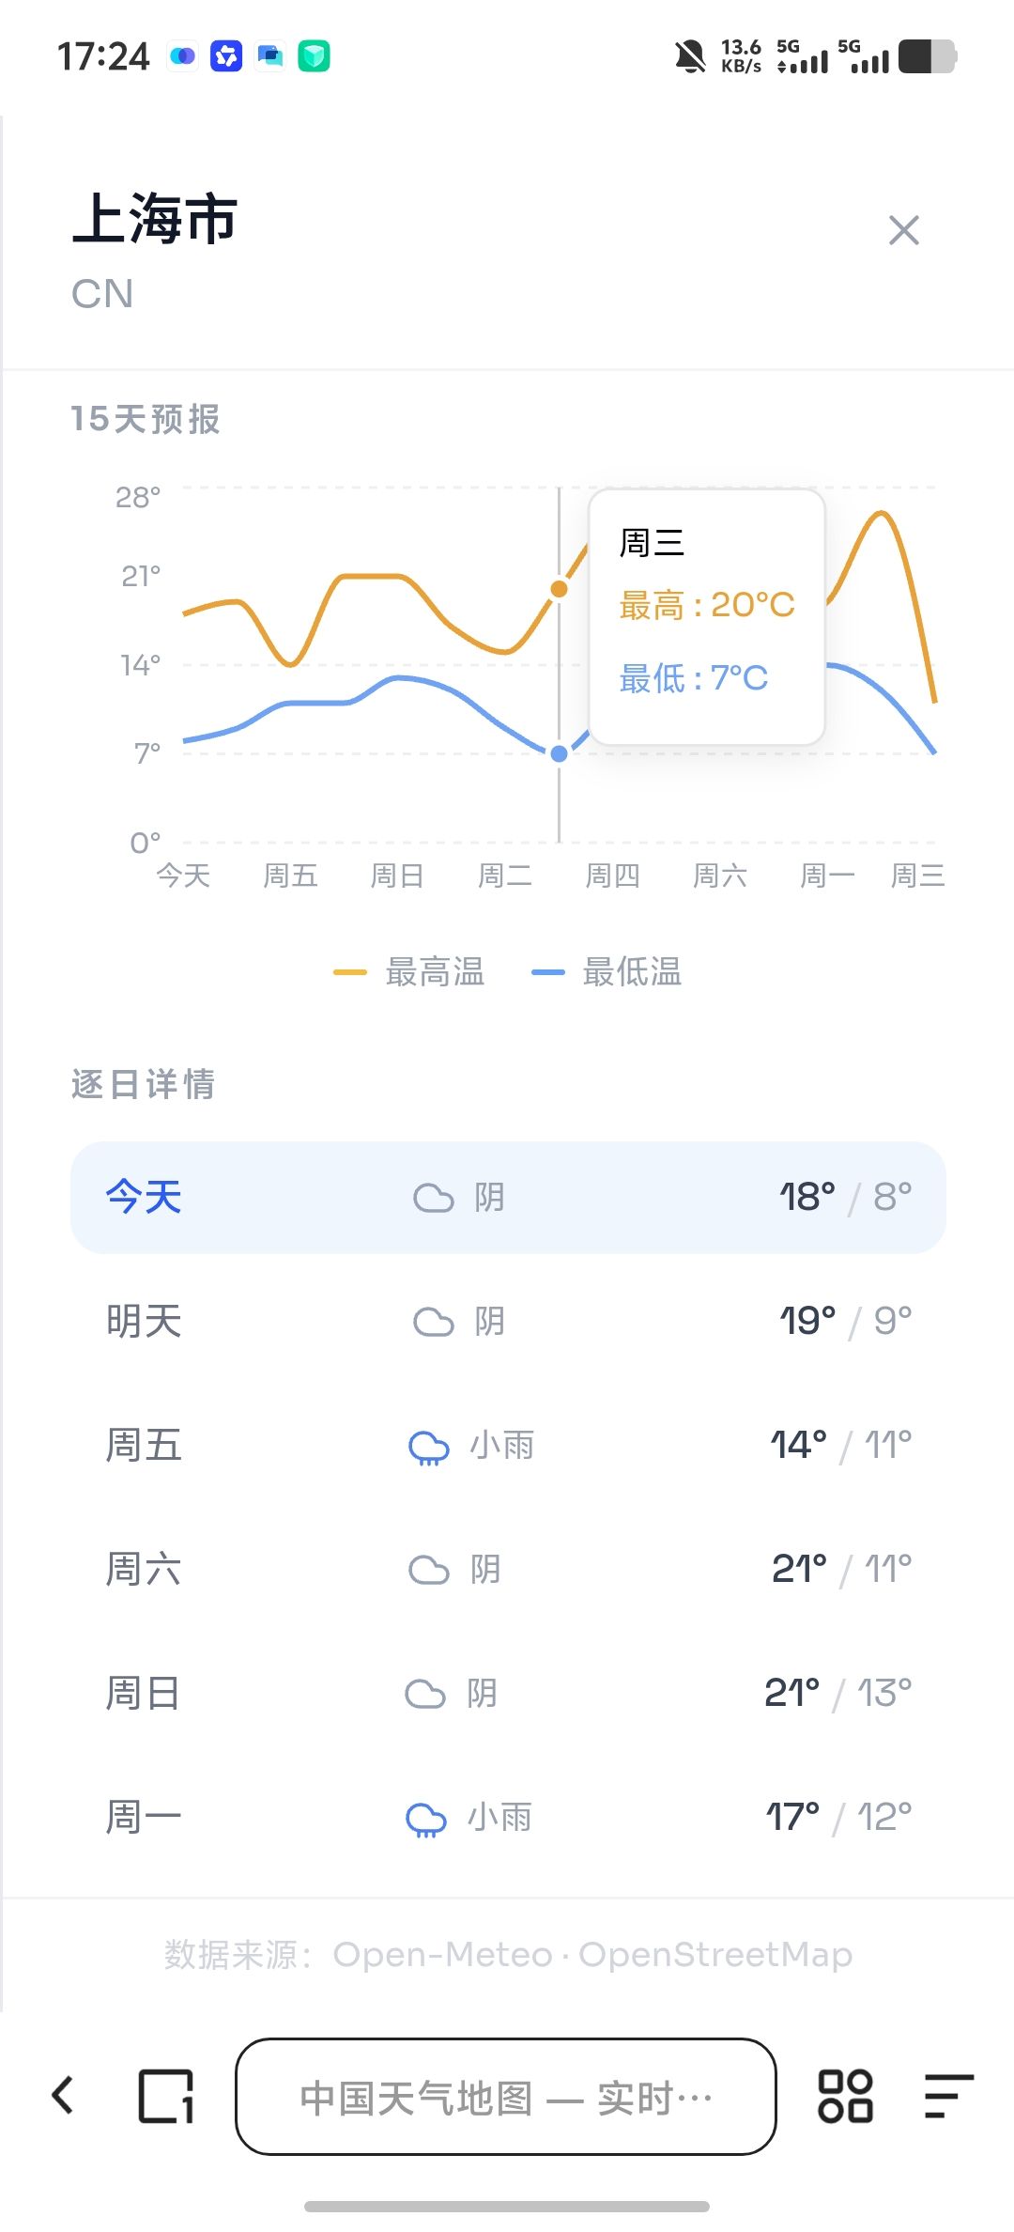Open the four-square apps grid icon
This screenshot has width=1014, height=2232.
(845, 2096)
